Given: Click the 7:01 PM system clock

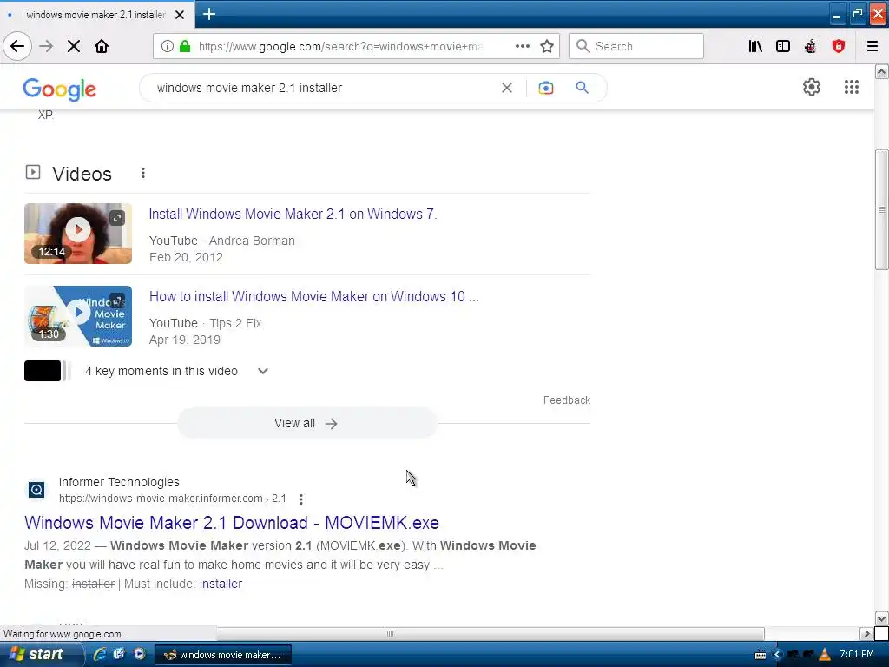Looking at the screenshot, I should pyautogui.click(x=857, y=654).
